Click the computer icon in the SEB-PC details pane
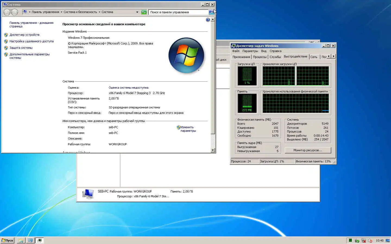Image resolution: width=391 pixels, height=244 pixels. tap(88, 194)
